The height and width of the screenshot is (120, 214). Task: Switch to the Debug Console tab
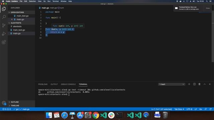click(x=68, y=84)
